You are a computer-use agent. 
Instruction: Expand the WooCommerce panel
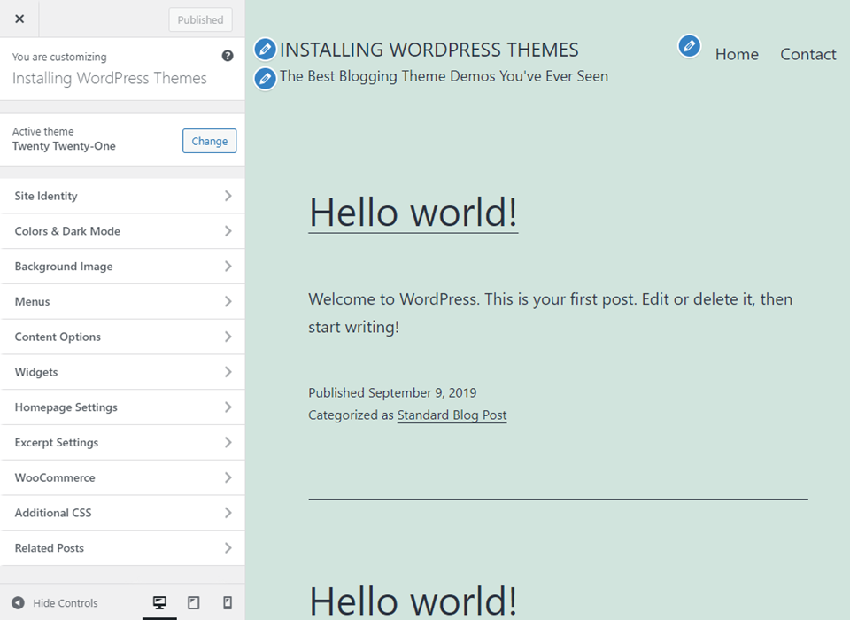(122, 477)
